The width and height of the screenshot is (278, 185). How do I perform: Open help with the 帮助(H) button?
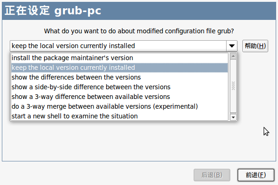(255, 46)
